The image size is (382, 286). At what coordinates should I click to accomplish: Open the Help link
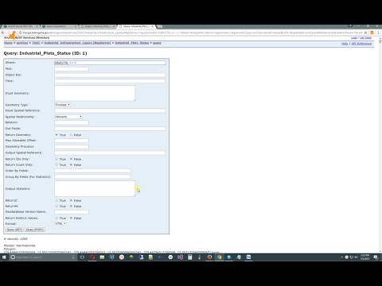click(345, 44)
